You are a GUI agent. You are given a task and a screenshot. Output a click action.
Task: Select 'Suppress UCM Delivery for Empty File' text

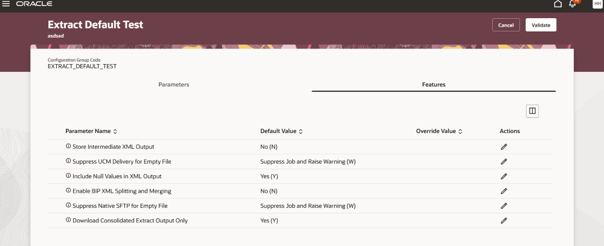pyautogui.click(x=122, y=161)
